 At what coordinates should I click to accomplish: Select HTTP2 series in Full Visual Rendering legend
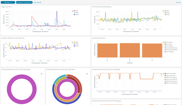click(167, 14)
